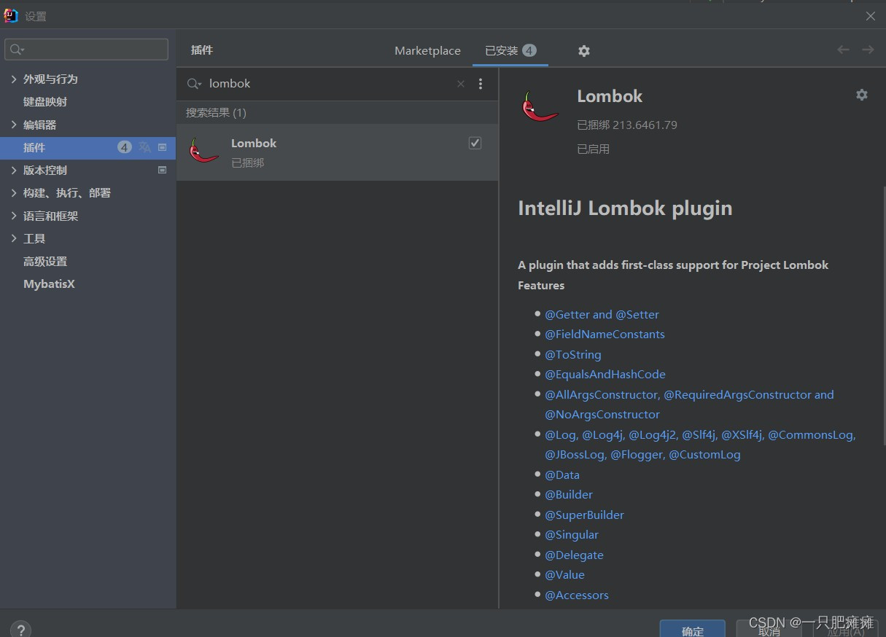Screen dimensions: 886x637
Task: Click the plugin count badge 4 in sidebar
Action: (125, 147)
